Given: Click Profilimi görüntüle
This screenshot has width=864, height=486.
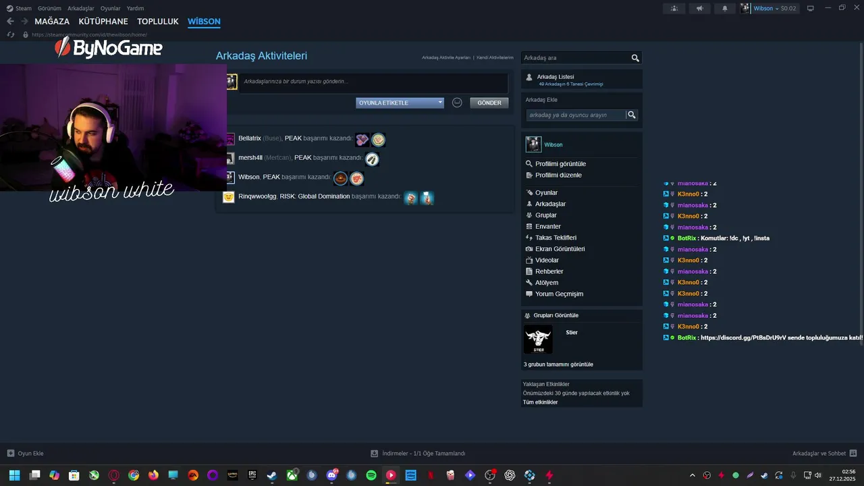Looking at the screenshot, I should [x=560, y=164].
